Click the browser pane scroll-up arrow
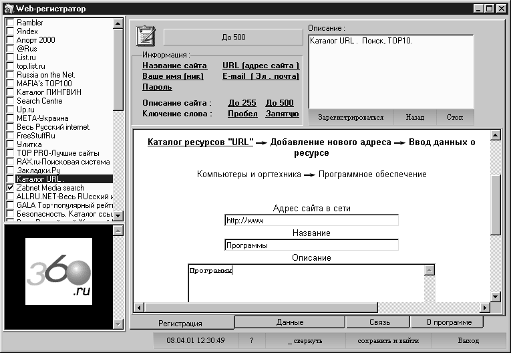 click(496, 135)
